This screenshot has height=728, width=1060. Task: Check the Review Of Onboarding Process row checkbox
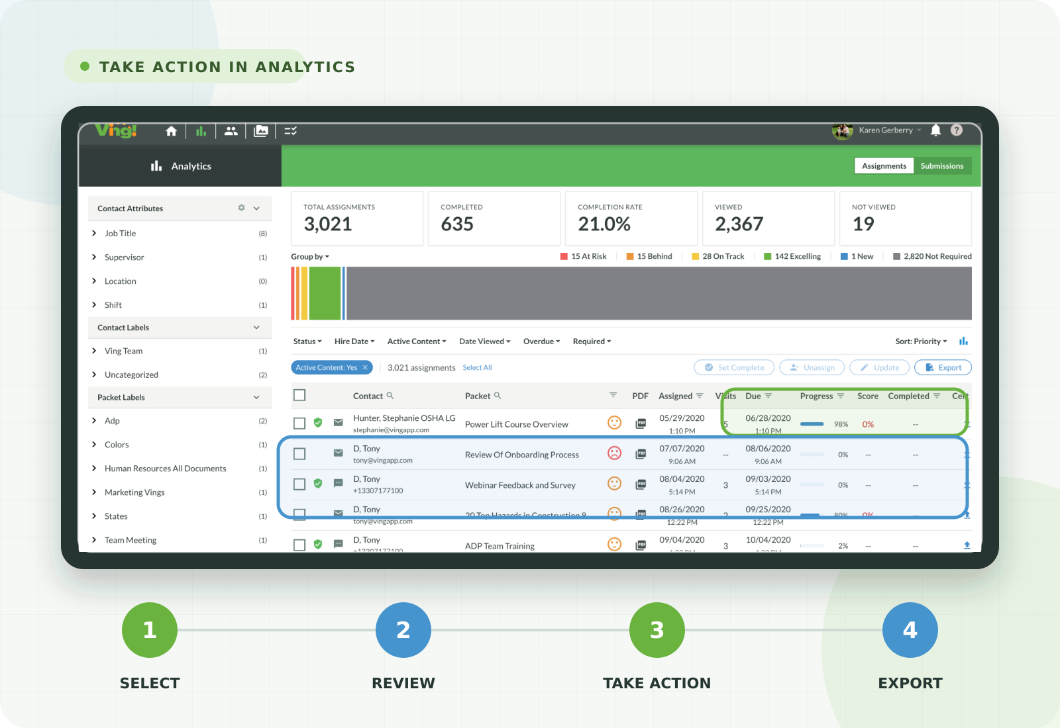(299, 453)
